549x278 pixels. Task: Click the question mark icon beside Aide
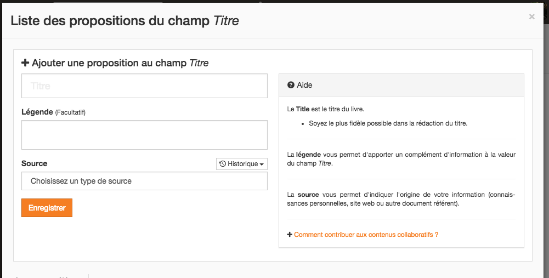tap(291, 85)
